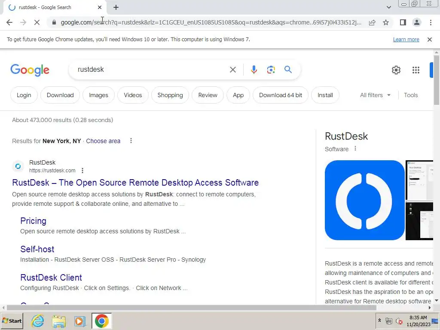This screenshot has width=440, height=330.
Task: Click the https://rustdesk.com URL text
Action: tap(52, 171)
